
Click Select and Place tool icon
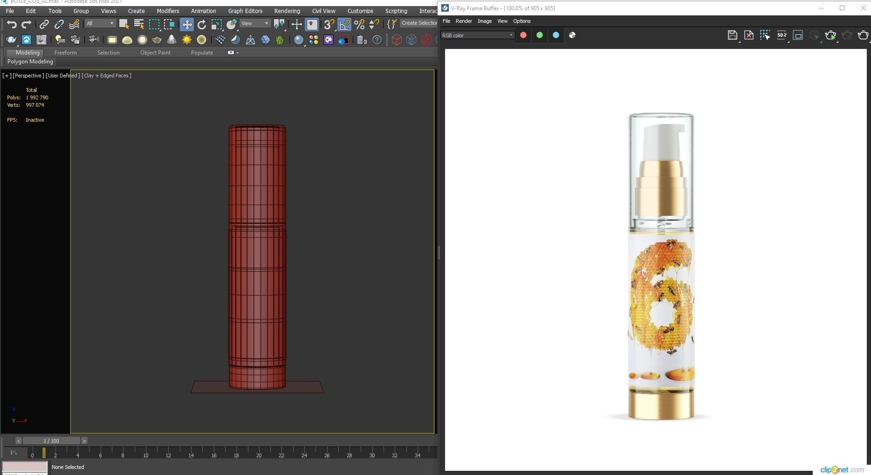(232, 24)
